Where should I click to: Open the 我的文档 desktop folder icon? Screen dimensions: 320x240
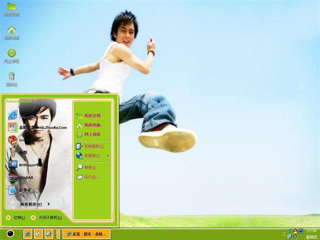tap(11, 9)
